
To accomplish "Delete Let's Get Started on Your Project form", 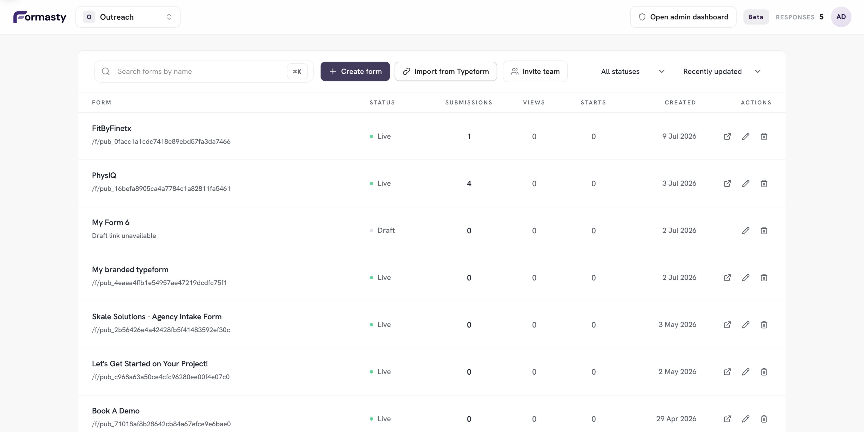I will click(x=764, y=372).
